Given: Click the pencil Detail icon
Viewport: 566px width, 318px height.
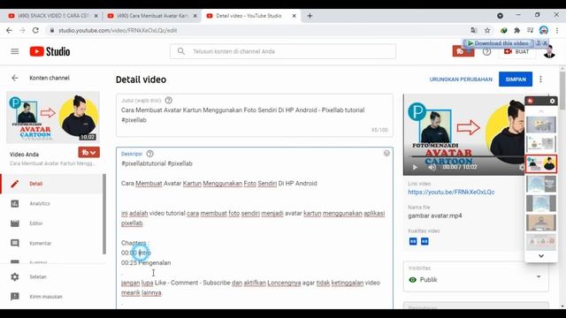Looking at the screenshot, I should 15,184.
